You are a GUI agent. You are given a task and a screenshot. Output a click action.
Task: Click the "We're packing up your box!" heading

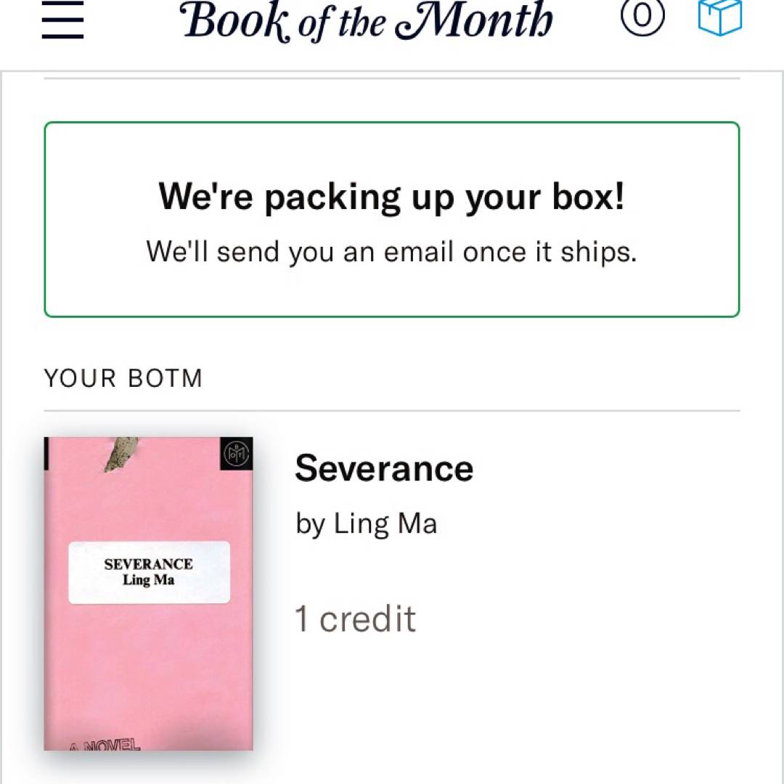click(391, 196)
